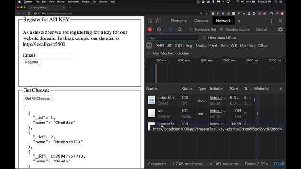
Task: Open macOS Spotlight search
Action: coord(276,2)
